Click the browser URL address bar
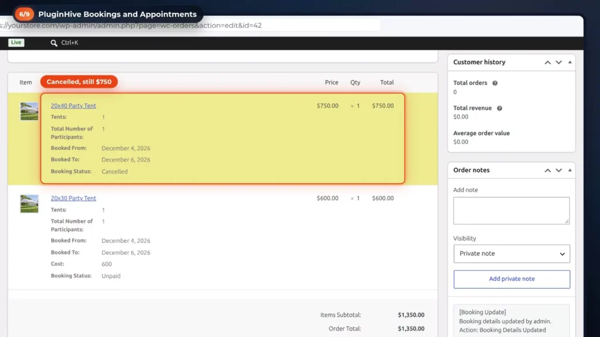 [189, 26]
